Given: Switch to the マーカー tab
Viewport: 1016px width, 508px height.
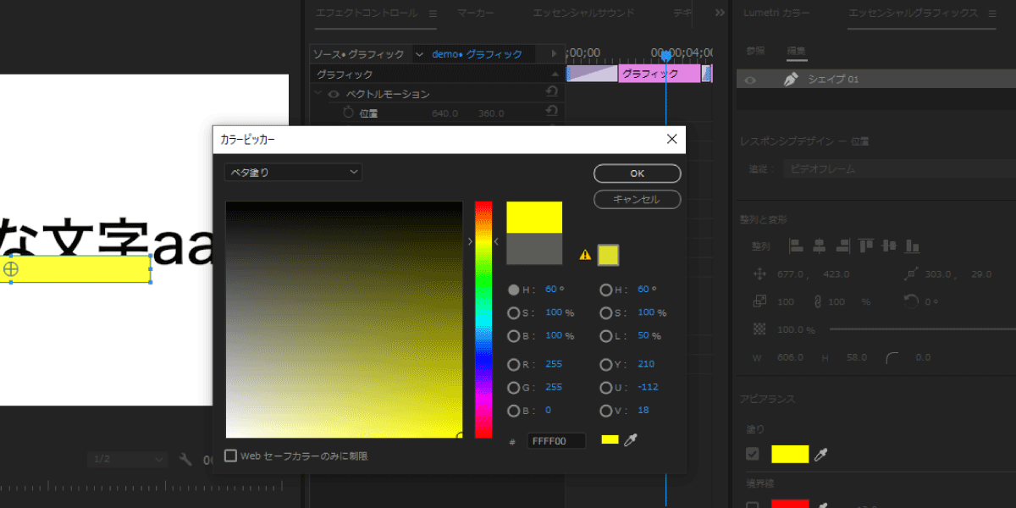Looking at the screenshot, I should coord(476,14).
